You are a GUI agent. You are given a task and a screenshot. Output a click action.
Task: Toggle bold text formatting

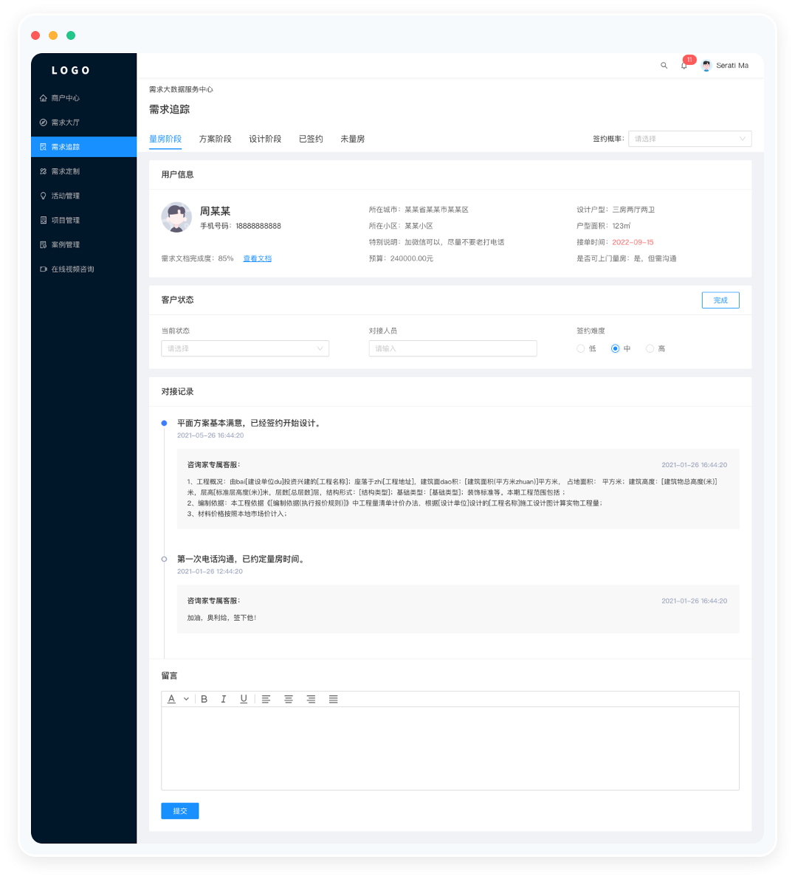click(204, 699)
